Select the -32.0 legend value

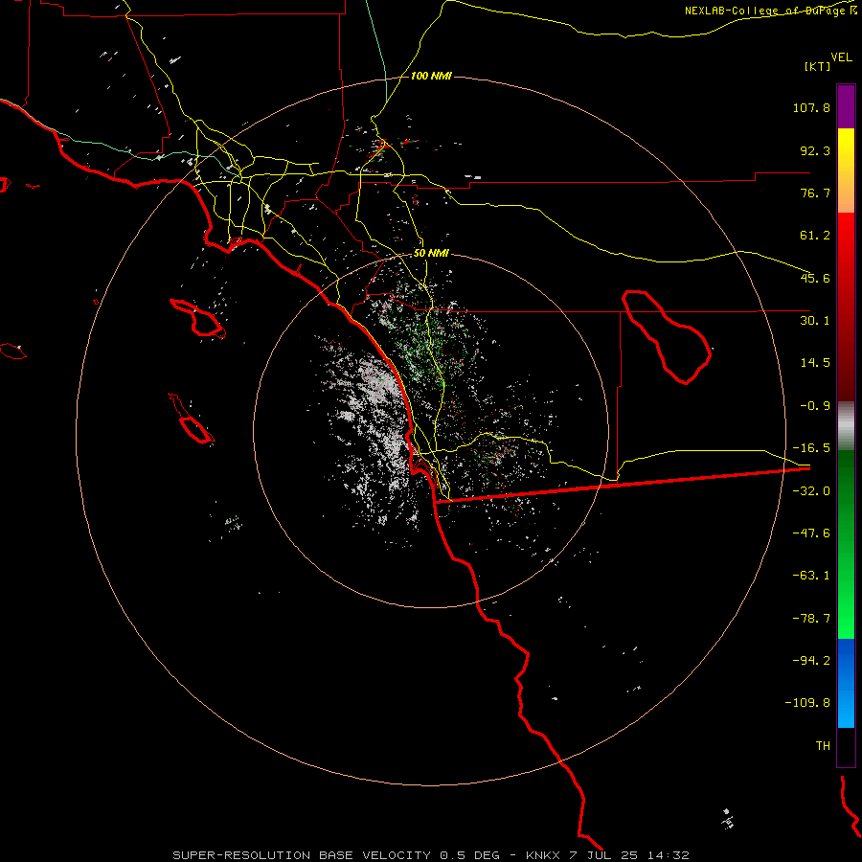pyautogui.click(x=811, y=491)
